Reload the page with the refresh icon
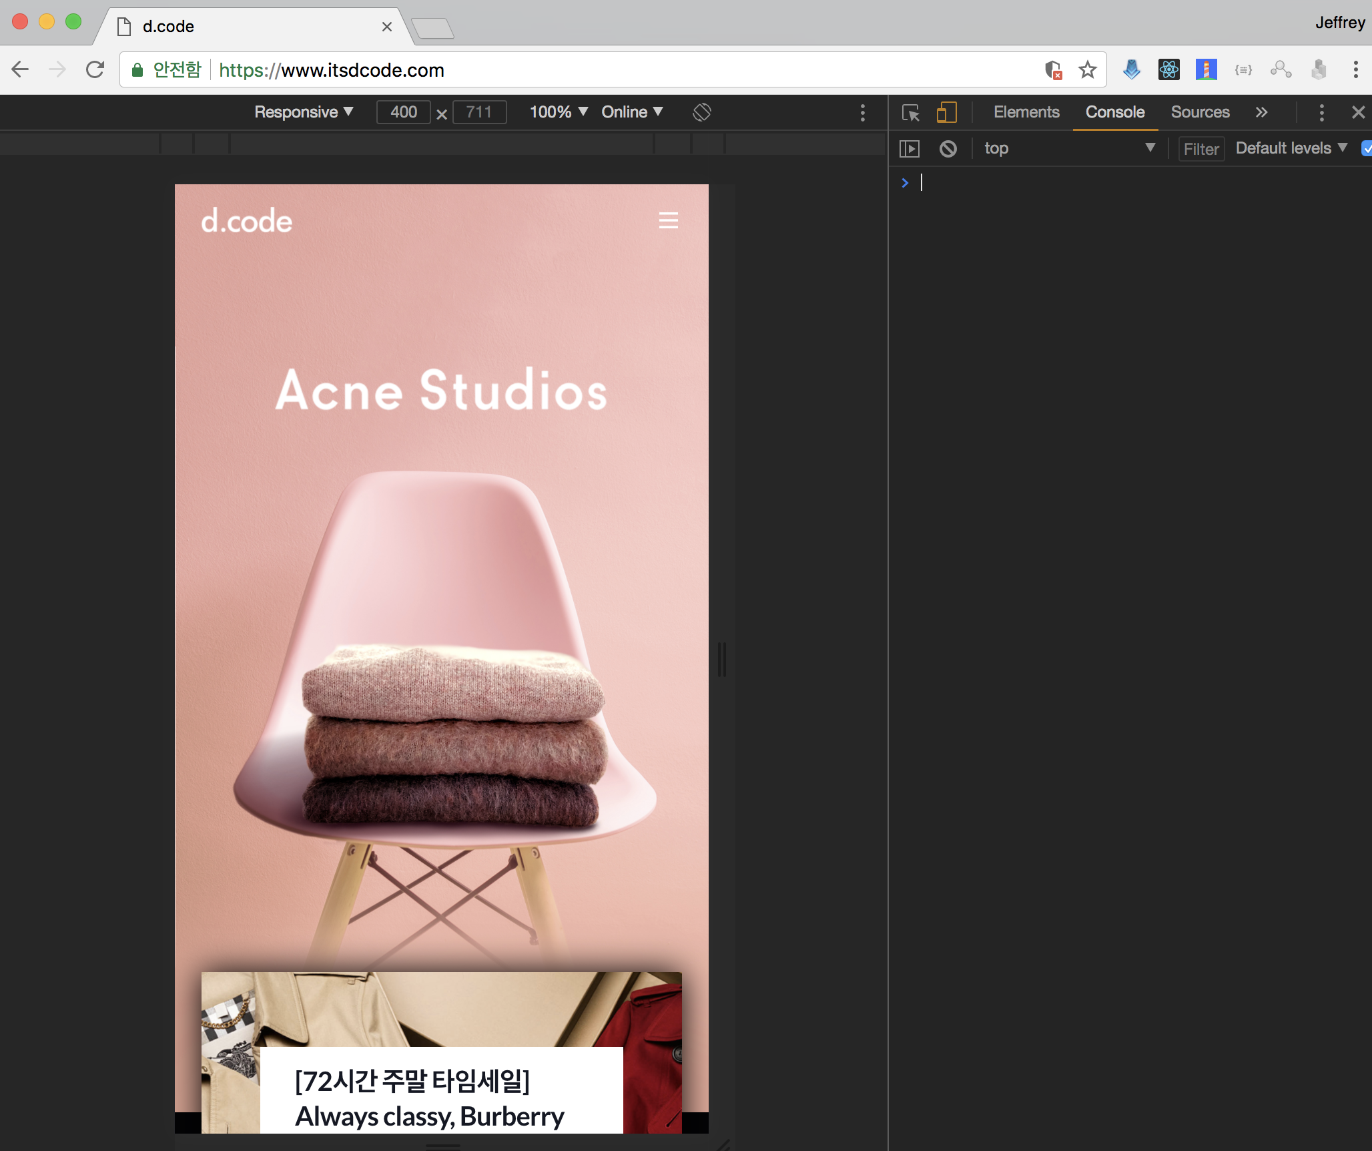 95,69
